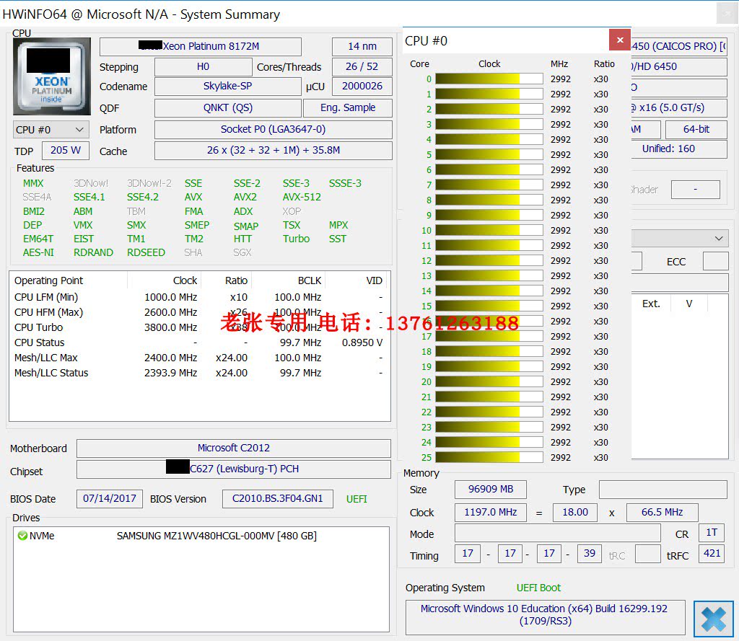Viewport: 739px width, 641px height.
Task: Click the QDF QNKT (QS) field
Action: click(227, 108)
